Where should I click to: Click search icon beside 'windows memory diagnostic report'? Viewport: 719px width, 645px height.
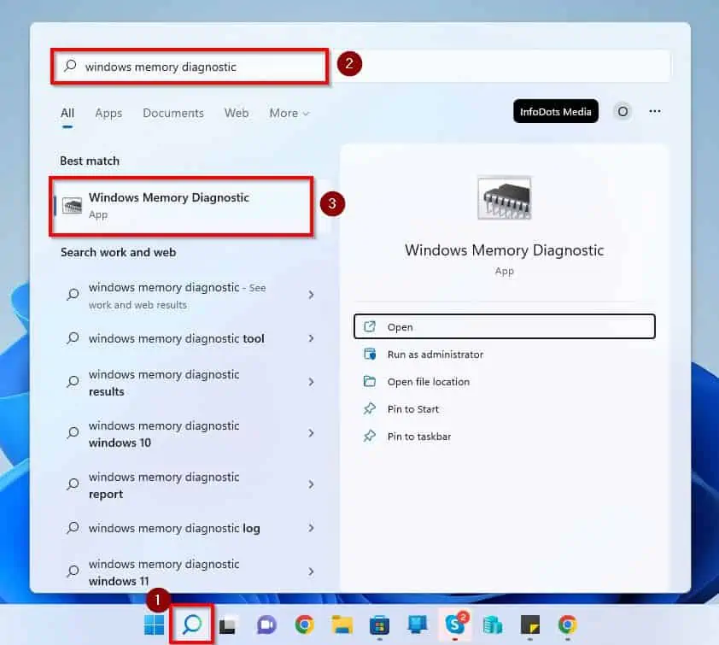click(x=73, y=484)
